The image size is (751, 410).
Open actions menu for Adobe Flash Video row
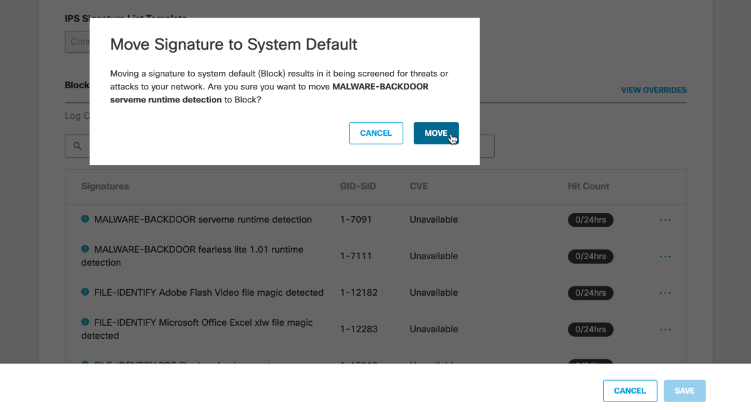pos(665,292)
